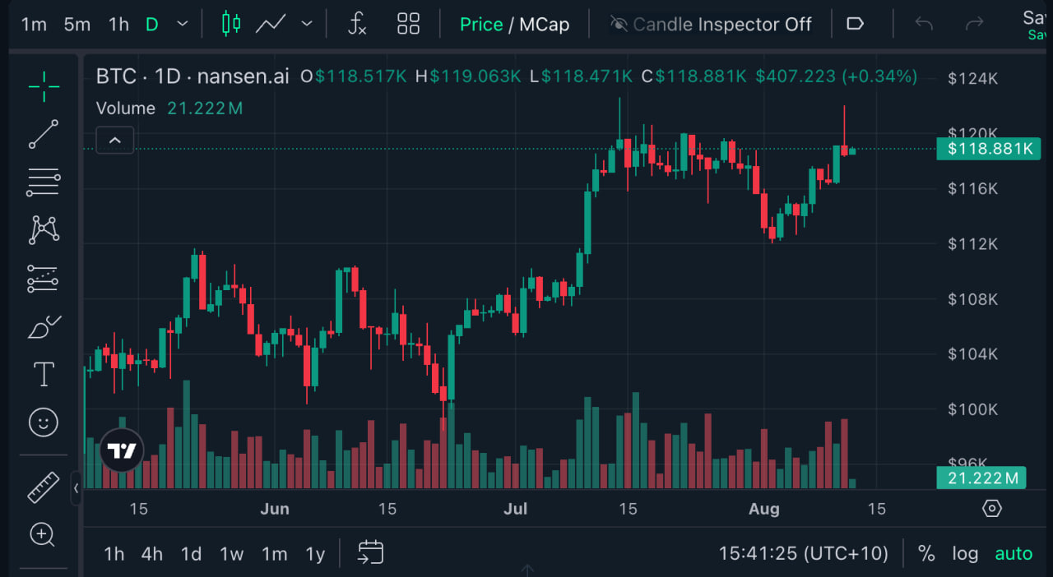The image size is (1053, 577).
Task: Click the 15:41:25 (UTC+10) timezone button
Action: 803,554
